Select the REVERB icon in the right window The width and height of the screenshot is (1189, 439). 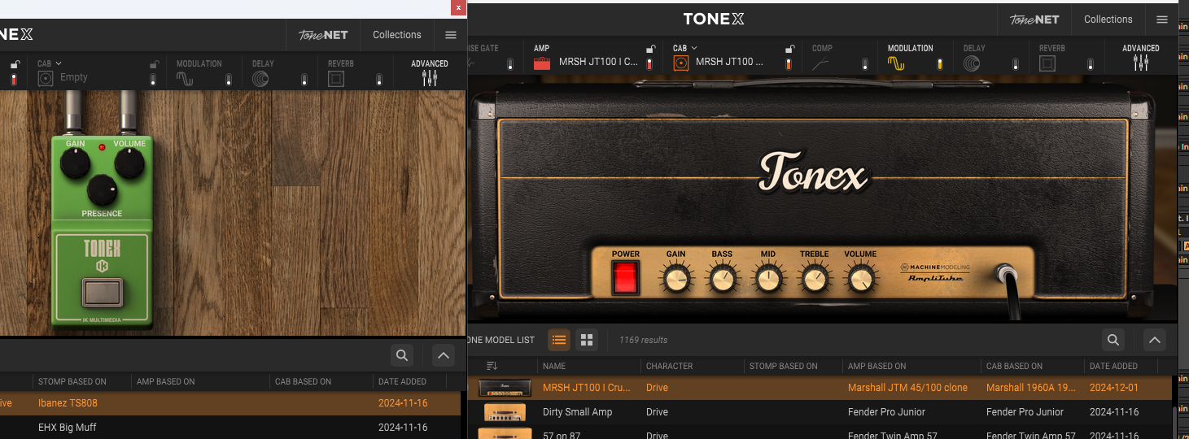[1048, 63]
